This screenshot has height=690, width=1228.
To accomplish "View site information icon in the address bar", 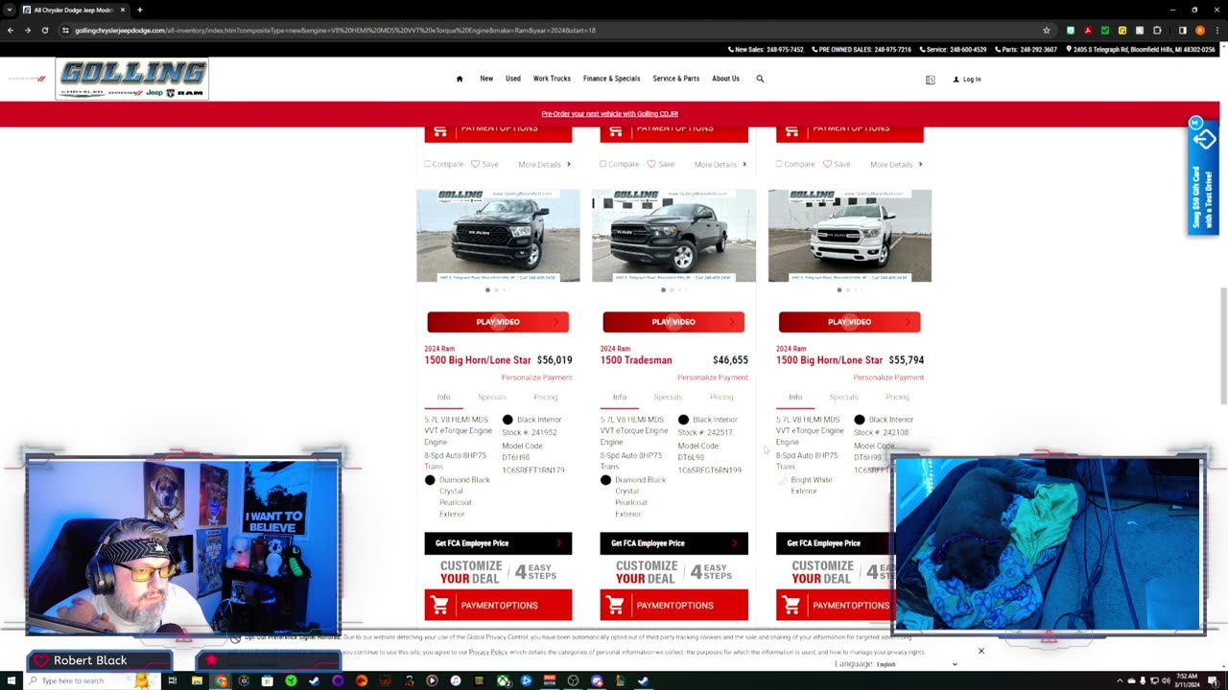I will coord(65,30).
